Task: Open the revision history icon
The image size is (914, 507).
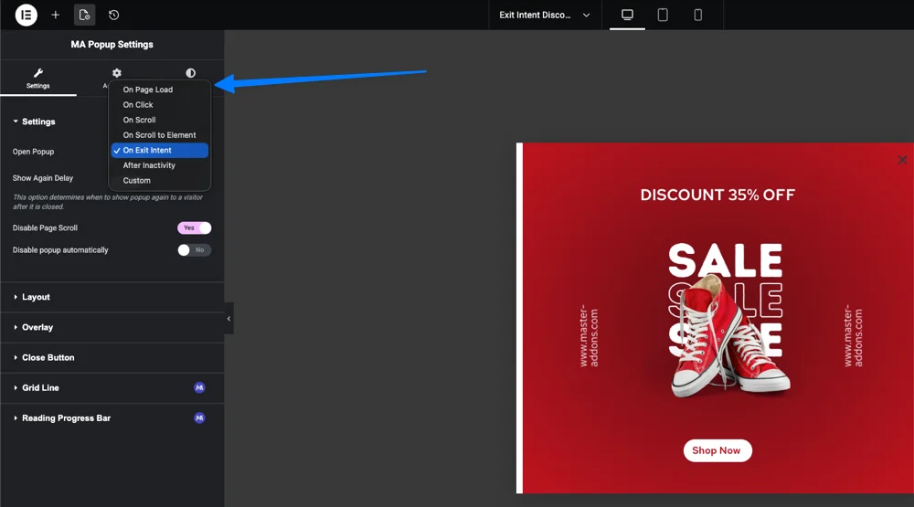Action: pos(113,16)
